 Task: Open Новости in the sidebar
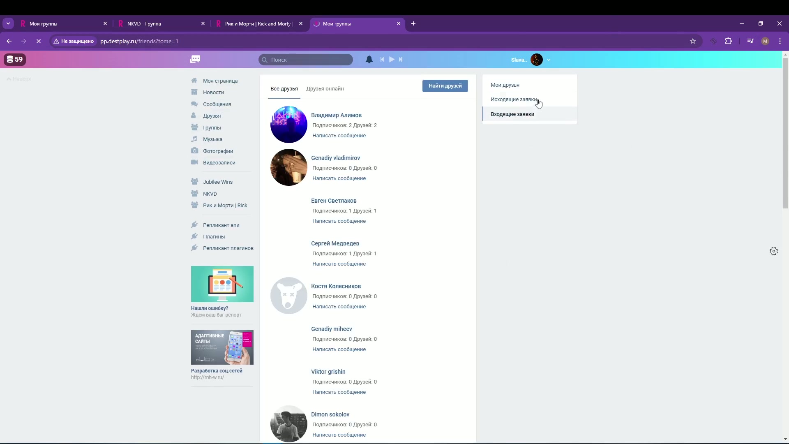(x=213, y=92)
